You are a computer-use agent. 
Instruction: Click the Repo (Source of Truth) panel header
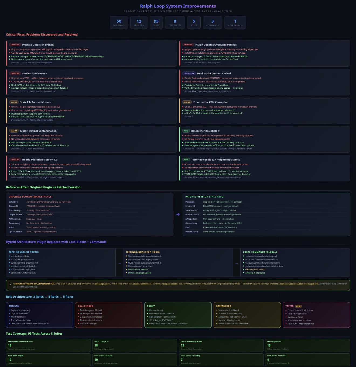point(24,252)
